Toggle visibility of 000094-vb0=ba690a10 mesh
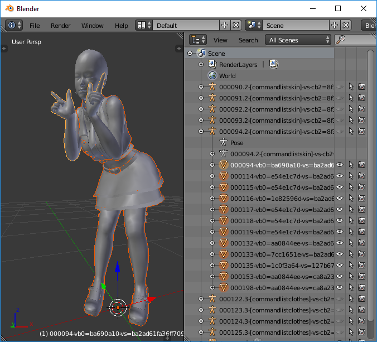This screenshot has width=377, height=342. 340,165
